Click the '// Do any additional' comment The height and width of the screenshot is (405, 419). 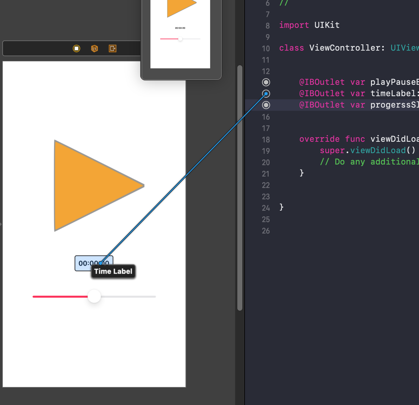pyautogui.click(x=369, y=162)
